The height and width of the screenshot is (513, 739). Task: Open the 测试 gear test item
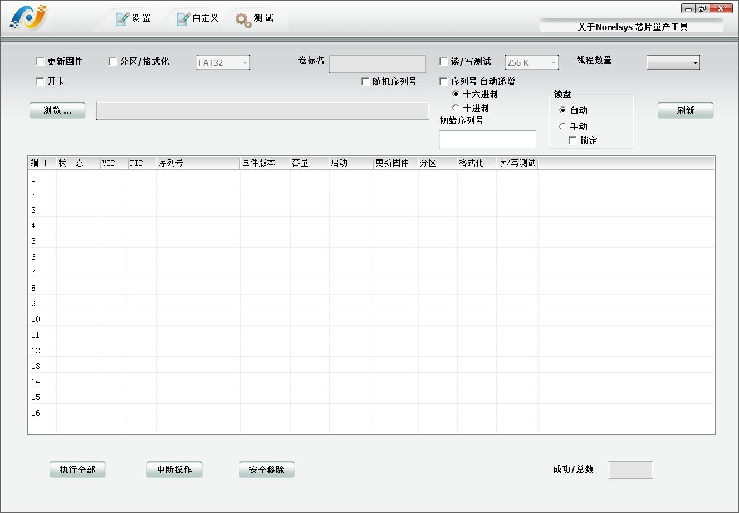coord(255,19)
